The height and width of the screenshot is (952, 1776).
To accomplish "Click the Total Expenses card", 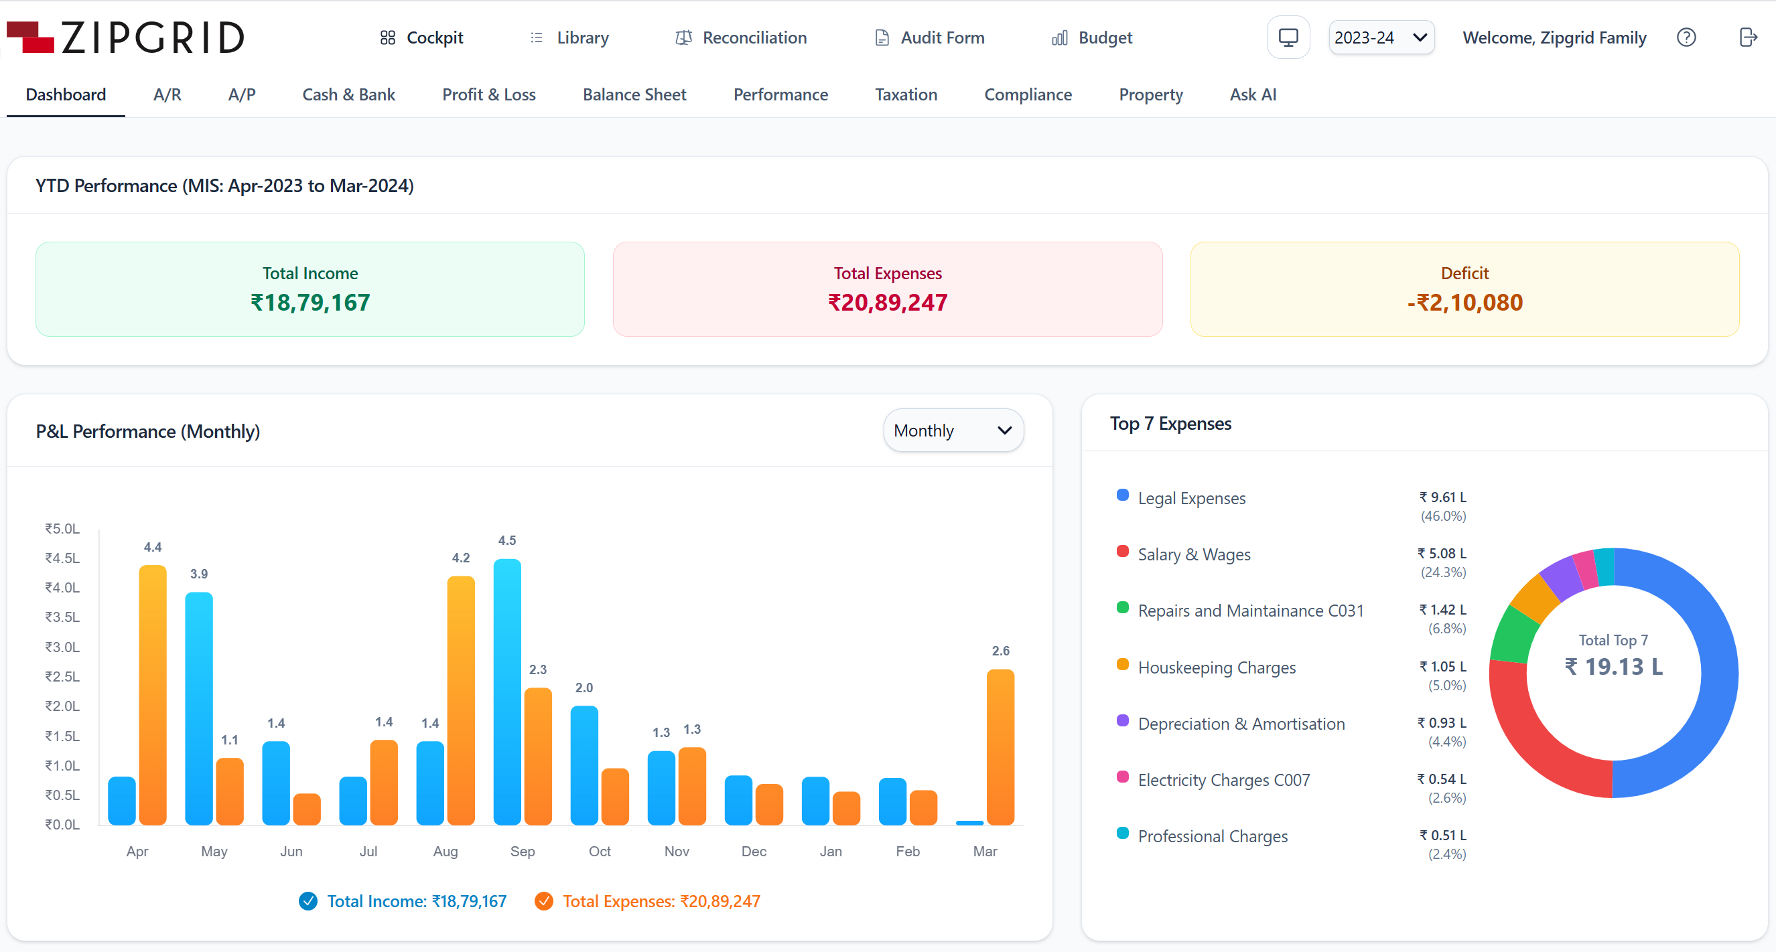I will tap(887, 289).
